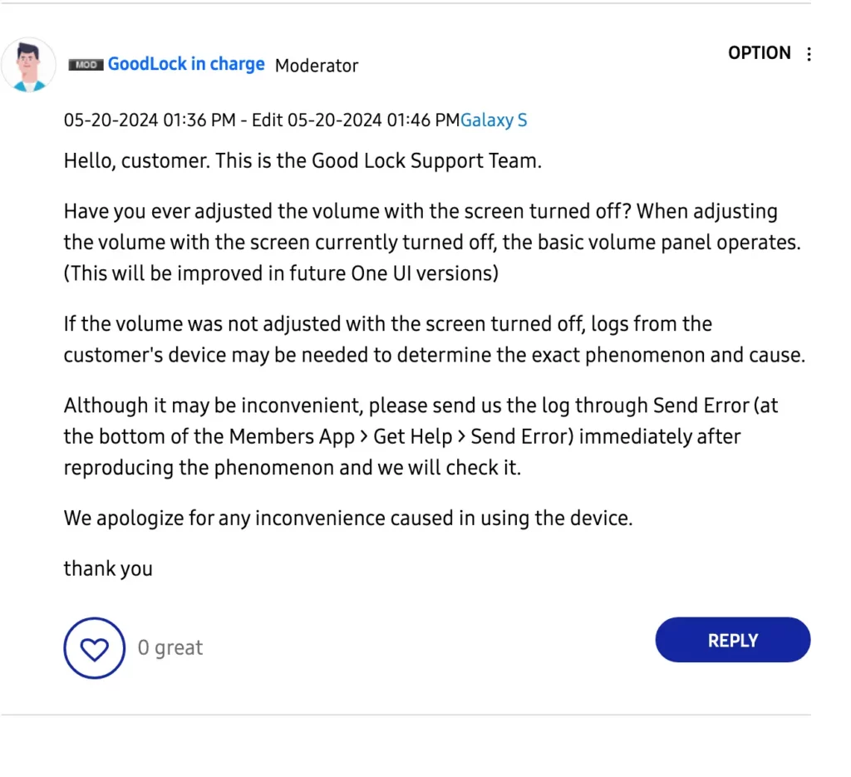Click the apology for inconvenience sentence
This screenshot has height=777, width=851.
348,519
